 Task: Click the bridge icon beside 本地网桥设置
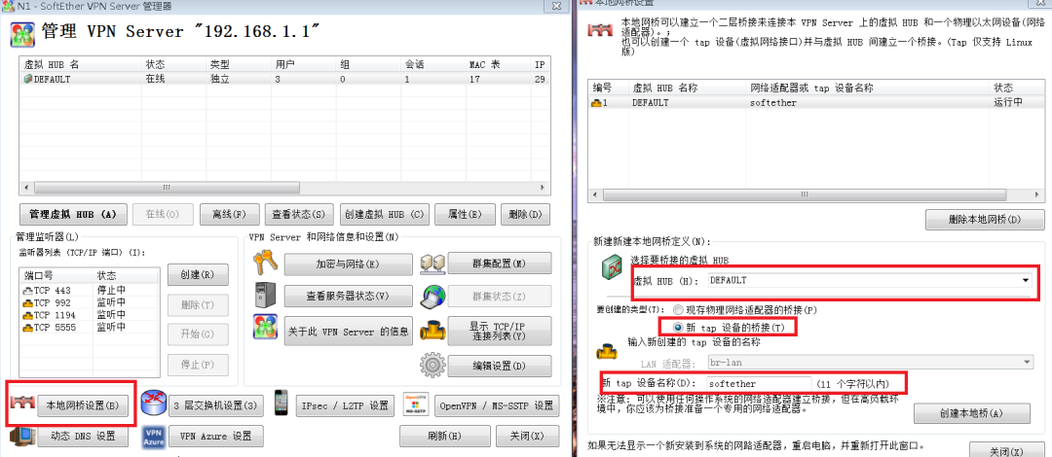coord(21,404)
